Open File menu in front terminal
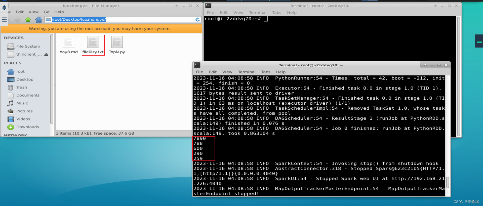 [x=199, y=72]
